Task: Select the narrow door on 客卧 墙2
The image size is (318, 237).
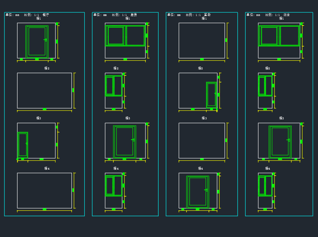Action: click(211, 95)
